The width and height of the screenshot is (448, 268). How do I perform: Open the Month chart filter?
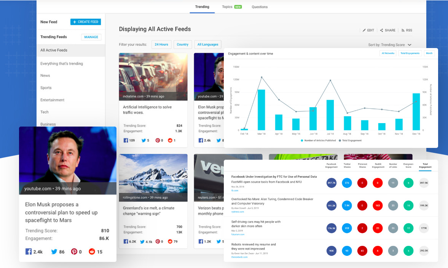(429, 53)
